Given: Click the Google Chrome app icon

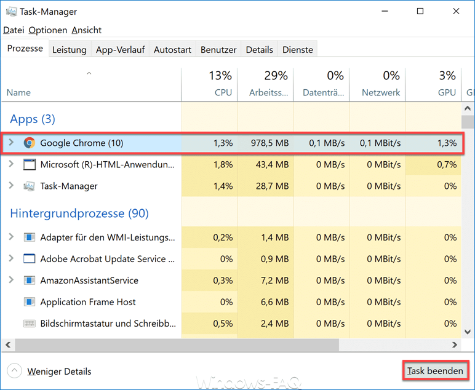Looking at the screenshot, I should [30, 143].
